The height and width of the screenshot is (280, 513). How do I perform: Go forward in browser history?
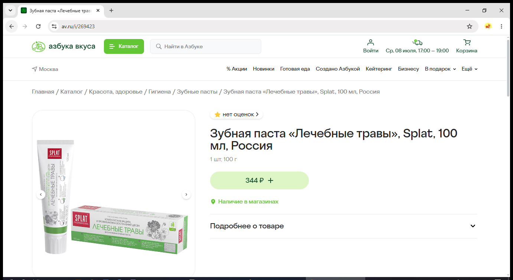coord(25,26)
